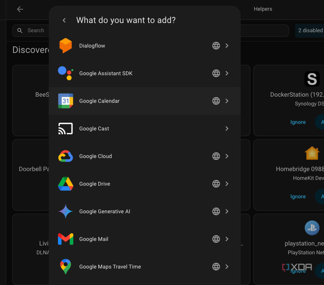
Task: Click the Dialogflow orange cube icon
Action: coord(66,46)
